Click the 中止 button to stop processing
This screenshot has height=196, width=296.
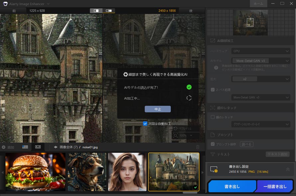158,109
